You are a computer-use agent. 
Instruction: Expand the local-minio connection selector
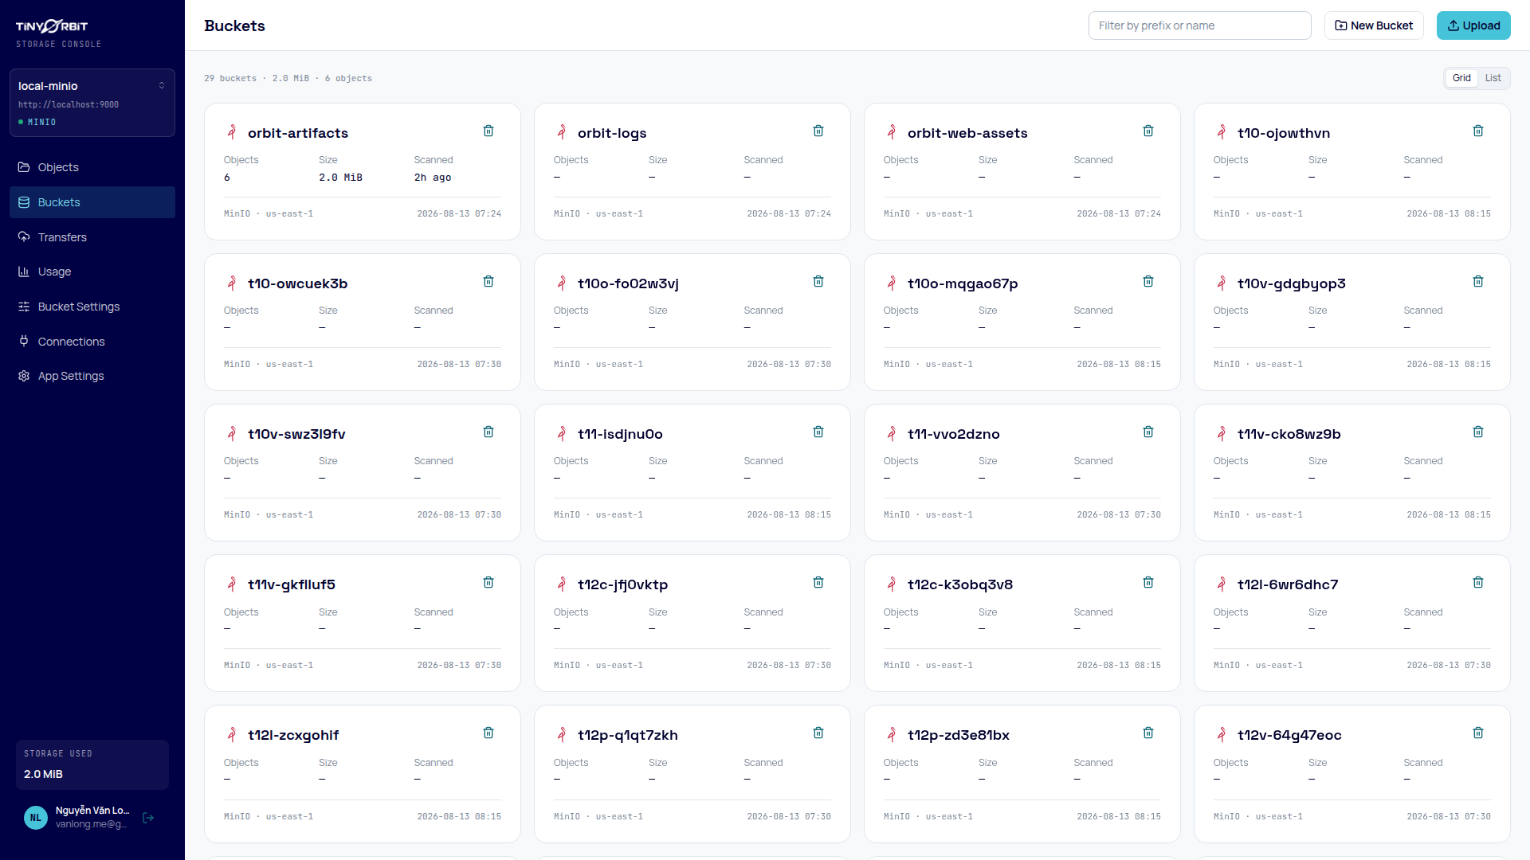tap(92, 103)
